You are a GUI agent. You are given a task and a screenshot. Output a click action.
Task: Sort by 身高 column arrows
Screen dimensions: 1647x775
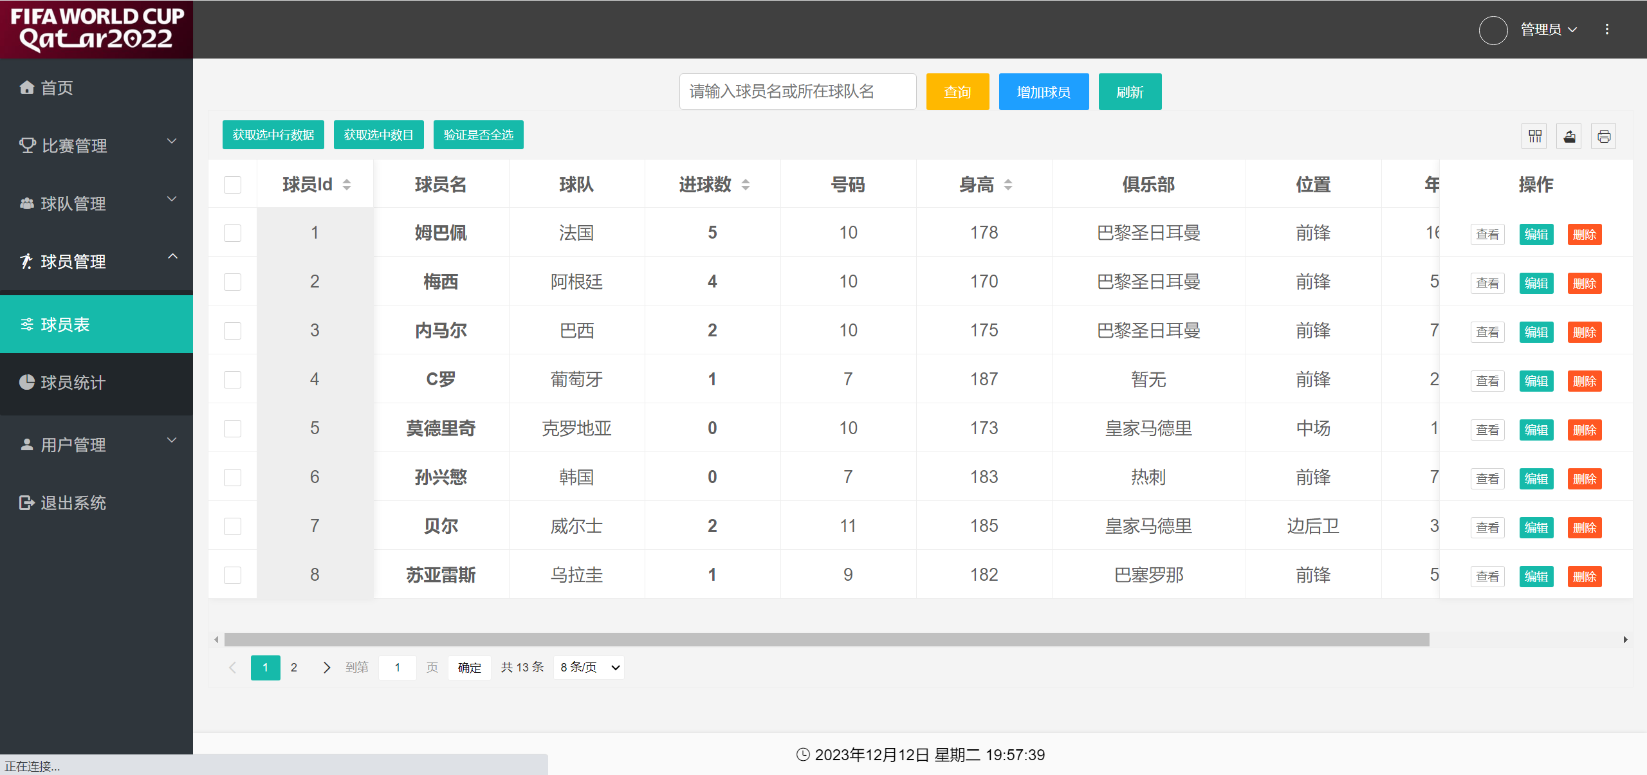[1008, 185]
